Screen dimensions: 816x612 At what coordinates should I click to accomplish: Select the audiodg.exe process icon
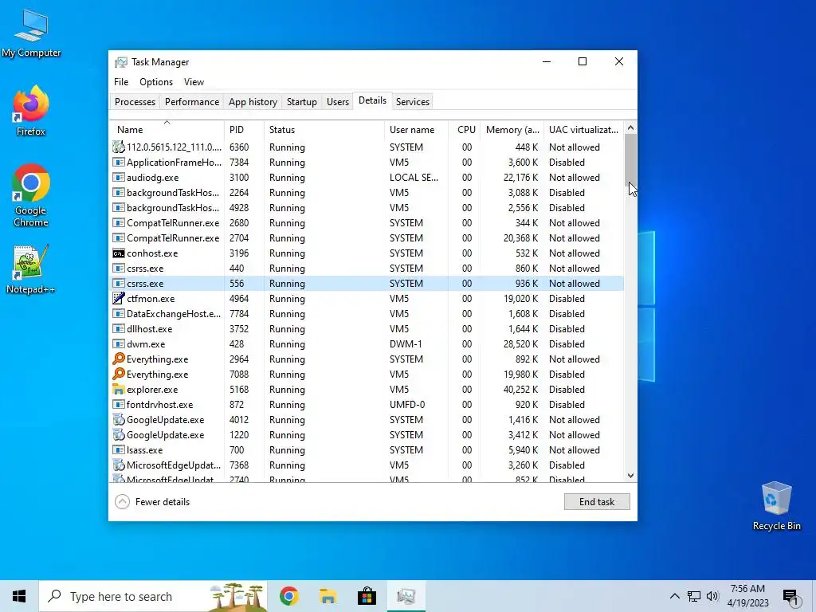point(119,178)
